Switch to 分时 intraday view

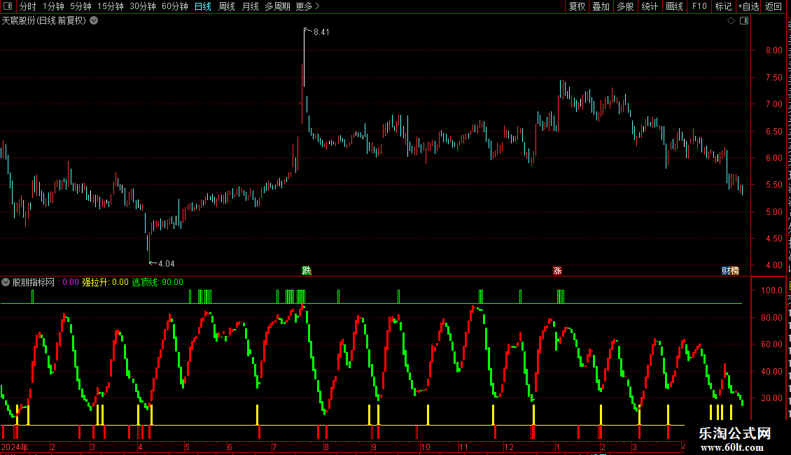tap(28, 6)
